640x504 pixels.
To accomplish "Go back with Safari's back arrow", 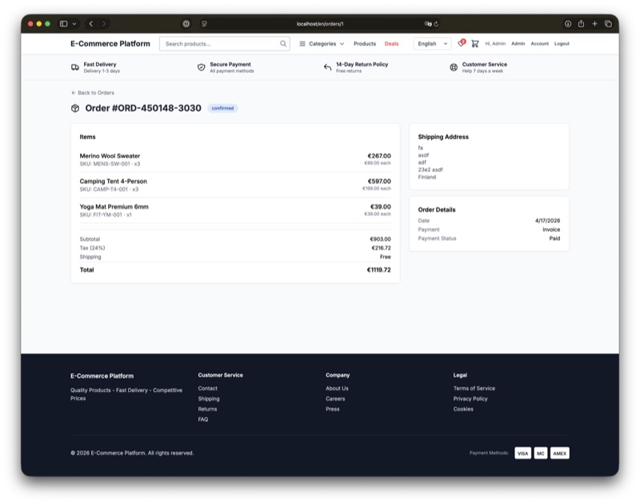I will click(x=91, y=24).
